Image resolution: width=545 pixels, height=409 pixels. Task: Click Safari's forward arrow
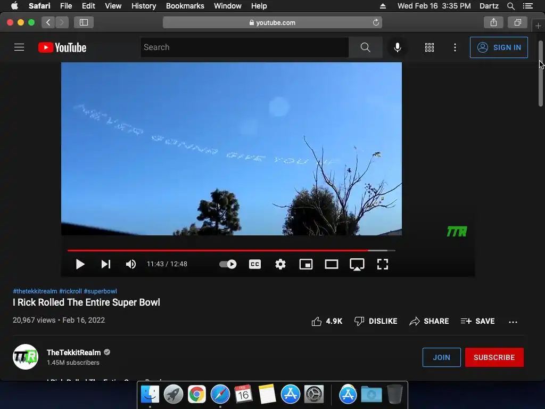tap(62, 22)
